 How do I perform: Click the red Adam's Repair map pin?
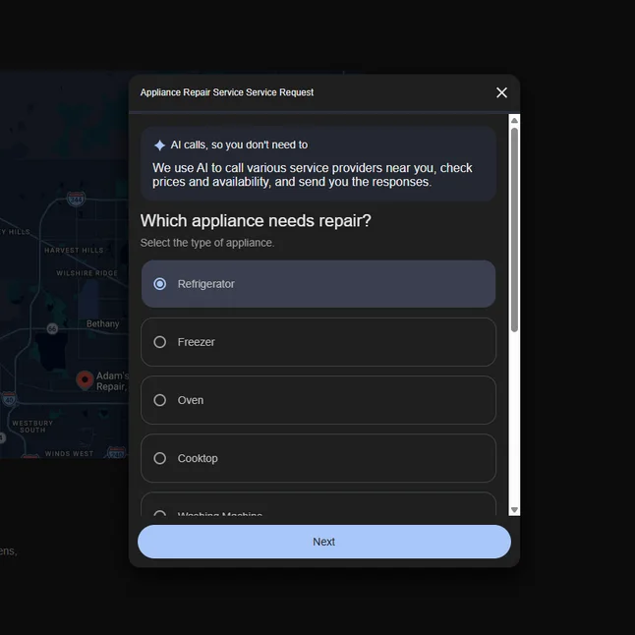pos(85,379)
